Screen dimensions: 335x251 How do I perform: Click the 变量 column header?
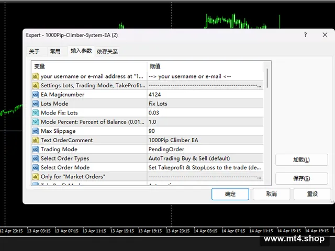89,66
